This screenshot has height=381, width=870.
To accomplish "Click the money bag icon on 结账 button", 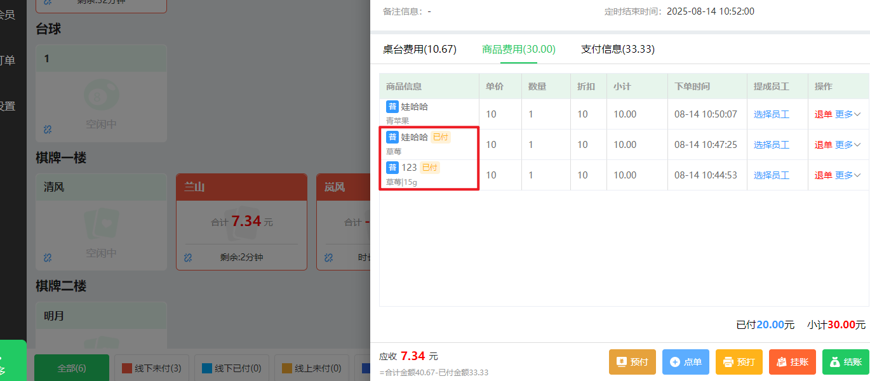I will (x=835, y=361).
